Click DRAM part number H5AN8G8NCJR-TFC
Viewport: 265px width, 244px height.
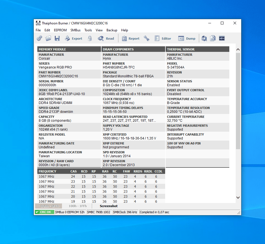119,67
